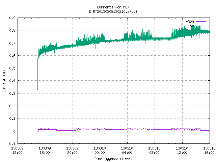216x162 pixels.
Task: Select the filename E_RT20130309130210.sfduZ subtitle
Action: click(x=113, y=11)
